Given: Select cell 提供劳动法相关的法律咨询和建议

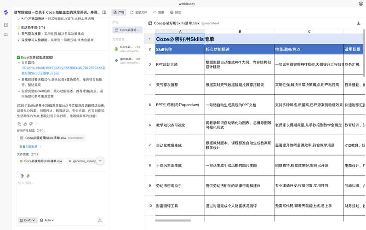Looking at the screenshot, I should pos(240,186).
